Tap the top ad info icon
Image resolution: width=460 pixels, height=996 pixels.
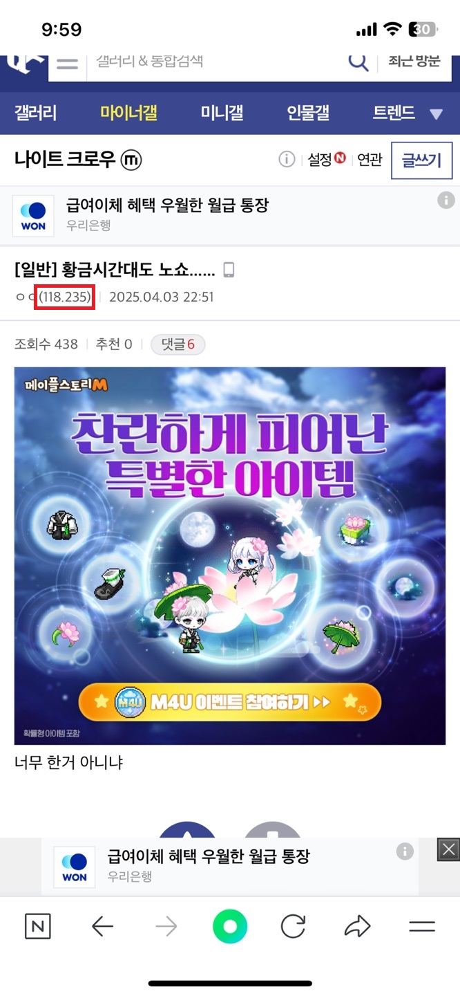tap(445, 201)
